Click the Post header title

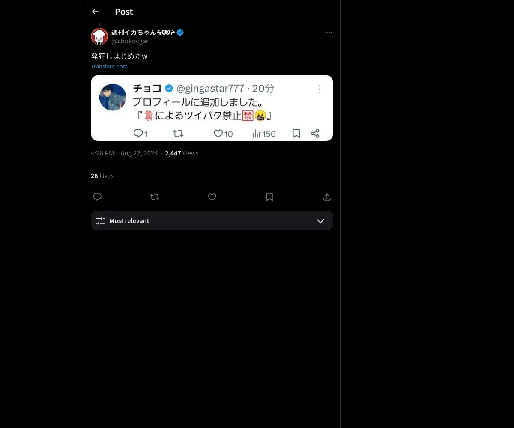point(124,12)
